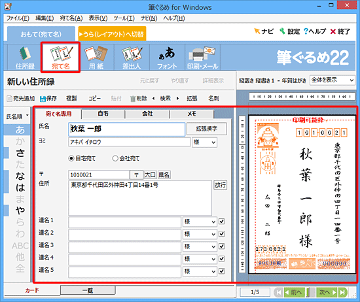Viewport: 360px width, 302px height.
Task: Open the 連名2 honorific dropdown
Action: pyautogui.click(x=200, y=234)
